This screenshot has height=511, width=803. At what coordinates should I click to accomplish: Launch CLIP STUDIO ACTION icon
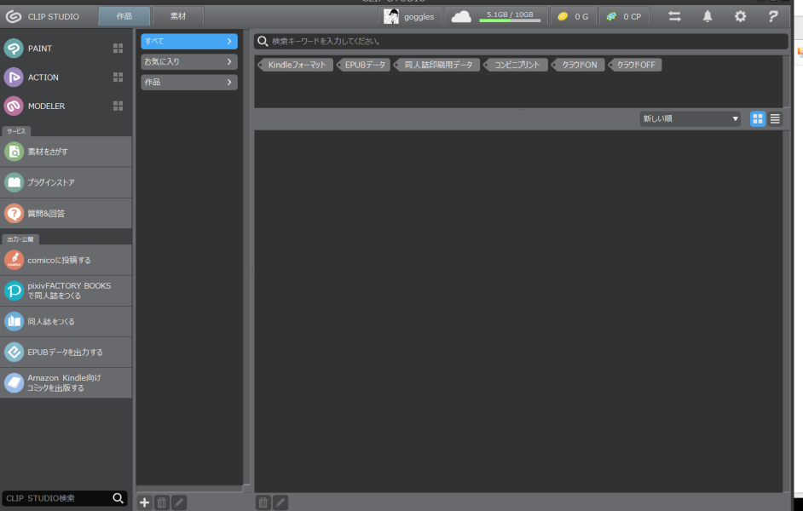[x=14, y=78]
